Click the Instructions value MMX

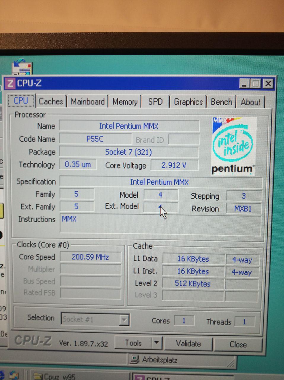click(69, 219)
